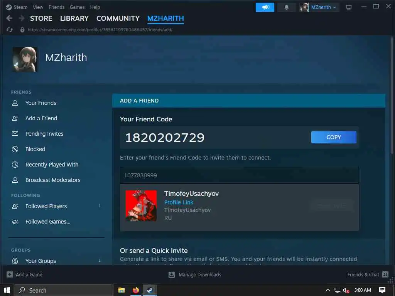Screen dimensions: 395x296
Task: Click the Recently Played With clock icon
Action: tap(15, 164)
